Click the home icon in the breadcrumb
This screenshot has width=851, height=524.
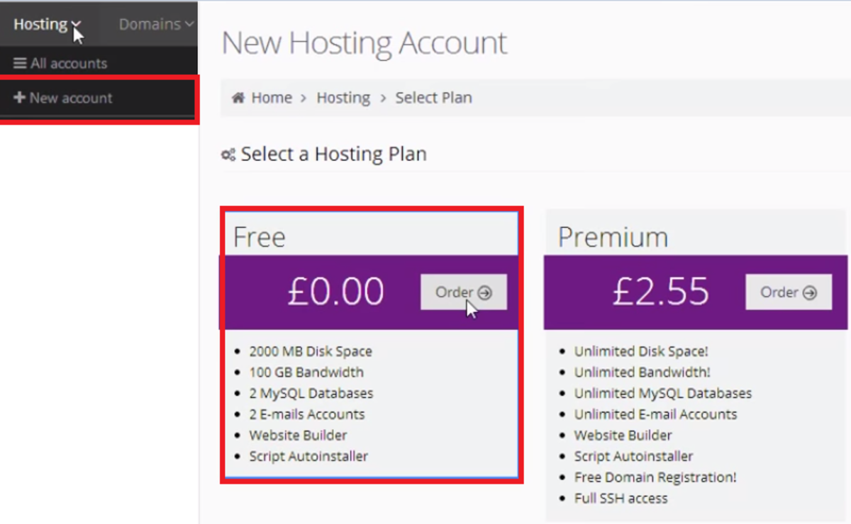[237, 98]
